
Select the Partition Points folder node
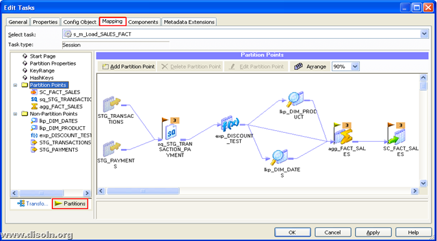tap(49, 85)
